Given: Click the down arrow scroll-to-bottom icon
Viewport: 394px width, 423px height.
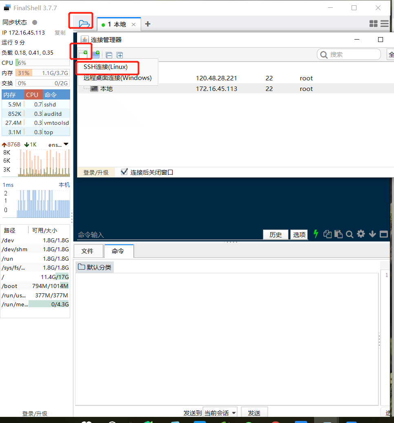Looking at the screenshot, I should [x=372, y=234].
